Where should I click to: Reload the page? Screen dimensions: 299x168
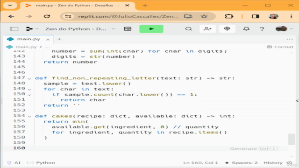pyautogui.click(x=47, y=16)
